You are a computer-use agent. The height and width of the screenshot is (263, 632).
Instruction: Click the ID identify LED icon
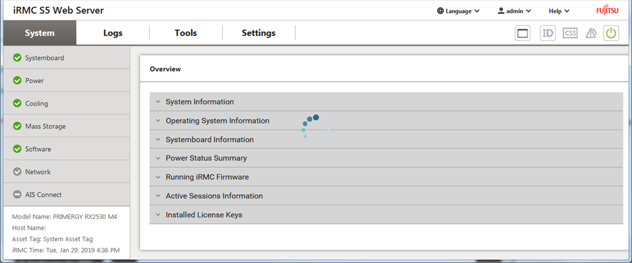click(548, 33)
